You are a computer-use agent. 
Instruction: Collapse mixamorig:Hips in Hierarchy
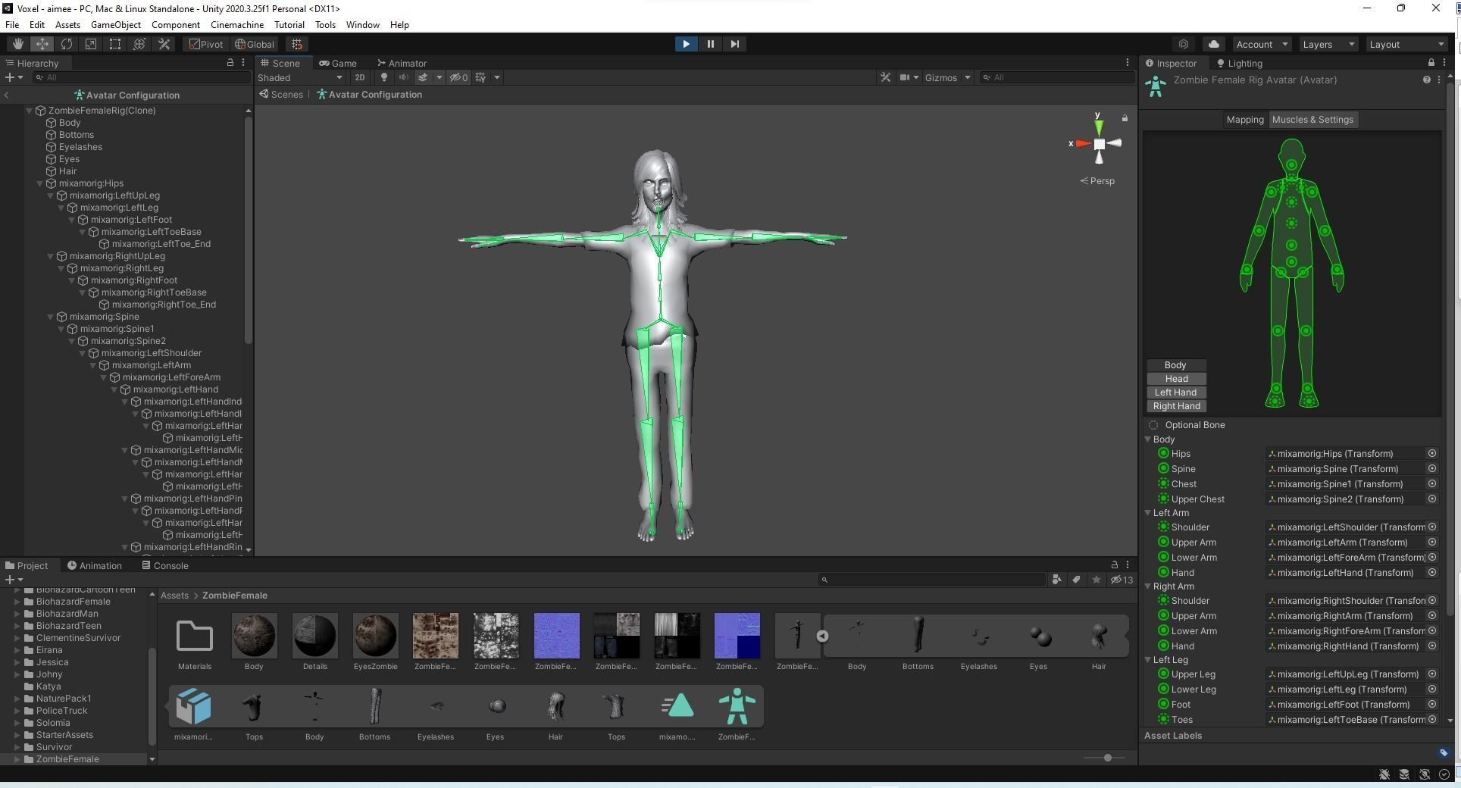[x=40, y=183]
